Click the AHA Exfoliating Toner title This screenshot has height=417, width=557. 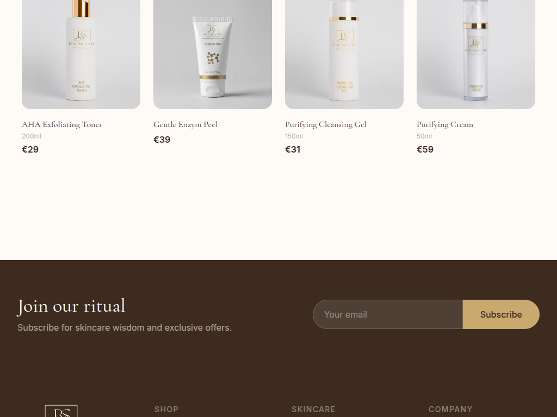[62, 124]
